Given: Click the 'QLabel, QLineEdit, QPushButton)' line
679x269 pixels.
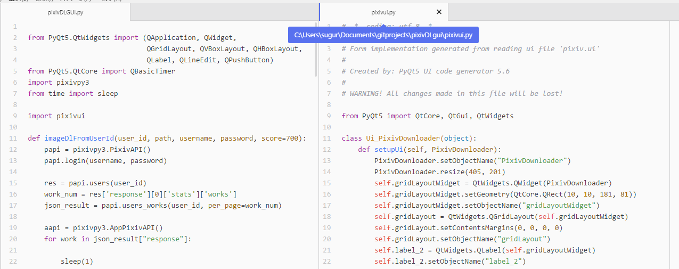Looking at the screenshot, I should [210, 60].
